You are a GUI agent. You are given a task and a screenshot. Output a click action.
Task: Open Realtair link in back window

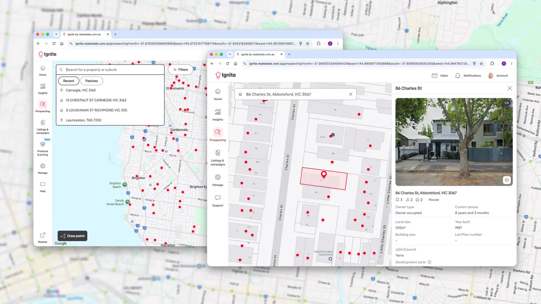click(x=43, y=238)
